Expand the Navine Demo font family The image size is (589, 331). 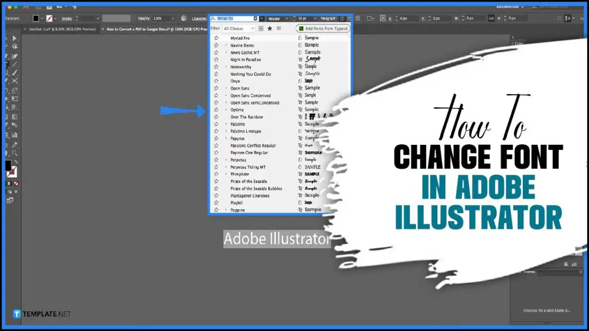(x=226, y=45)
